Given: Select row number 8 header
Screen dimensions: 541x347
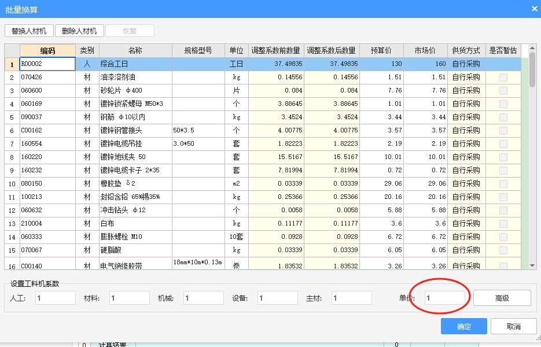Looking at the screenshot, I should [12, 157].
